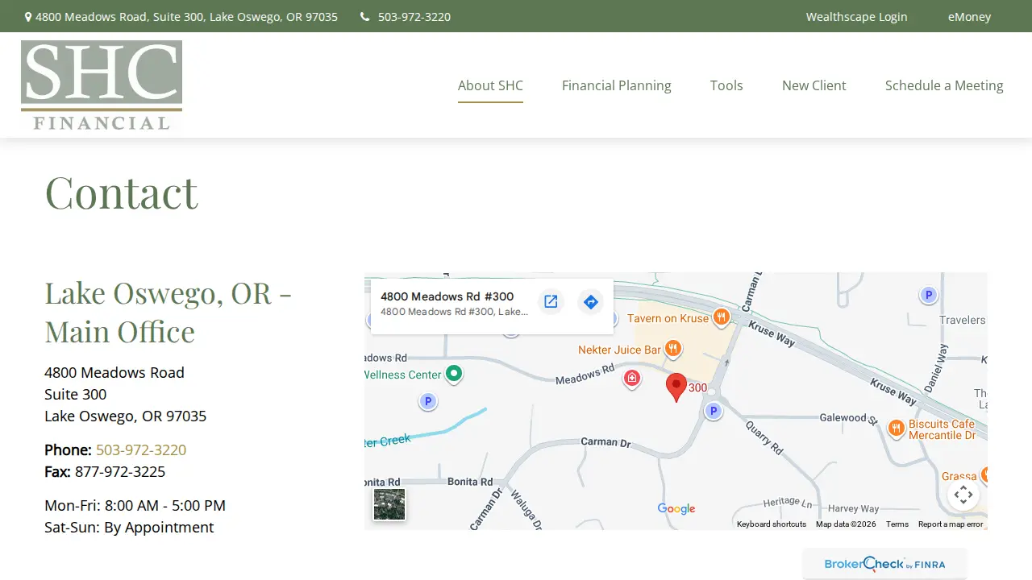Click the Suite 300 address line
This screenshot has height=580, width=1032.
75,394
